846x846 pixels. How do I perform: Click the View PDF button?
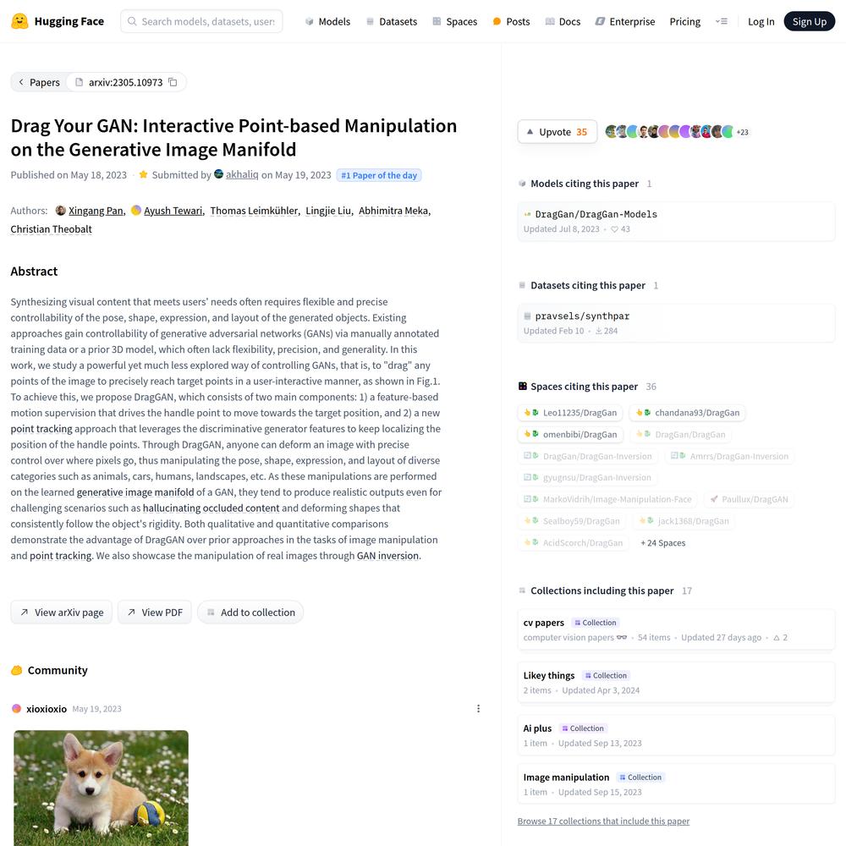click(x=155, y=613)
